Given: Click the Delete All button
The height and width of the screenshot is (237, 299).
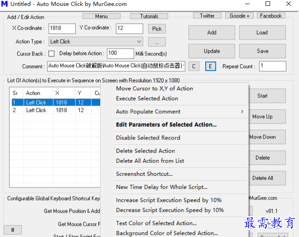Looking at the screenshot, I should pos(267,178).
